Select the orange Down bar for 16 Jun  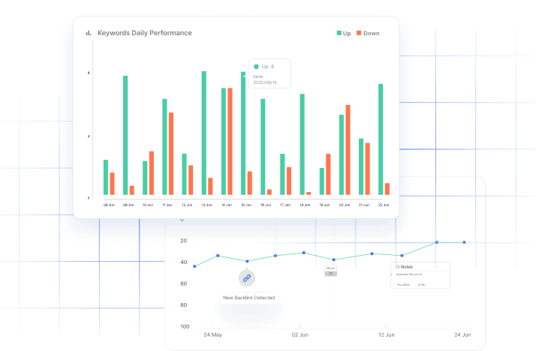pos(269,192)
